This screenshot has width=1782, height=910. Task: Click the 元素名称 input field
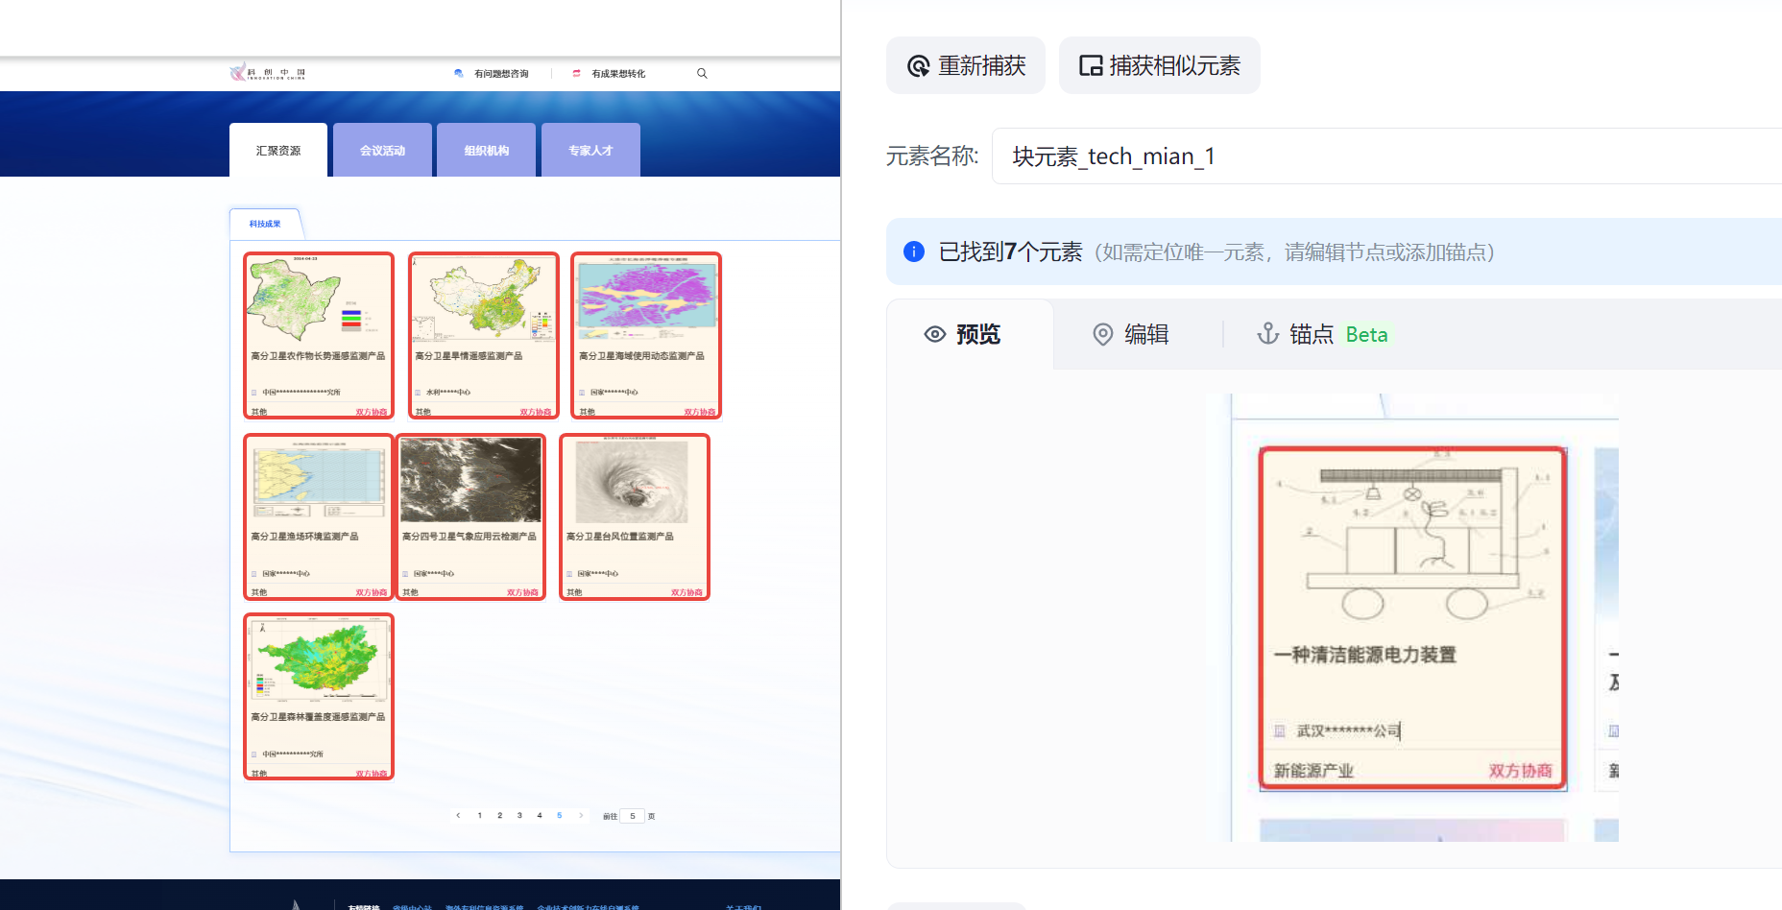1383,156
